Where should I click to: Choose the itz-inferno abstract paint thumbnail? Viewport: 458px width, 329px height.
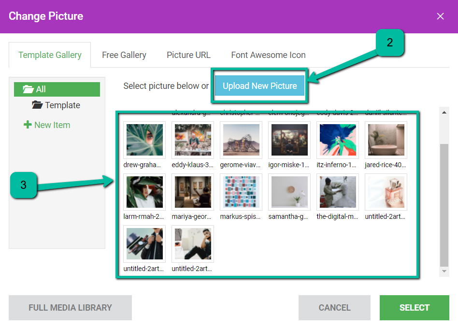click(338, 140)
